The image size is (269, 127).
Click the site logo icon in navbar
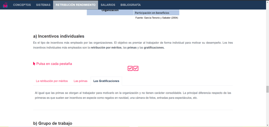tap(5, 5)
